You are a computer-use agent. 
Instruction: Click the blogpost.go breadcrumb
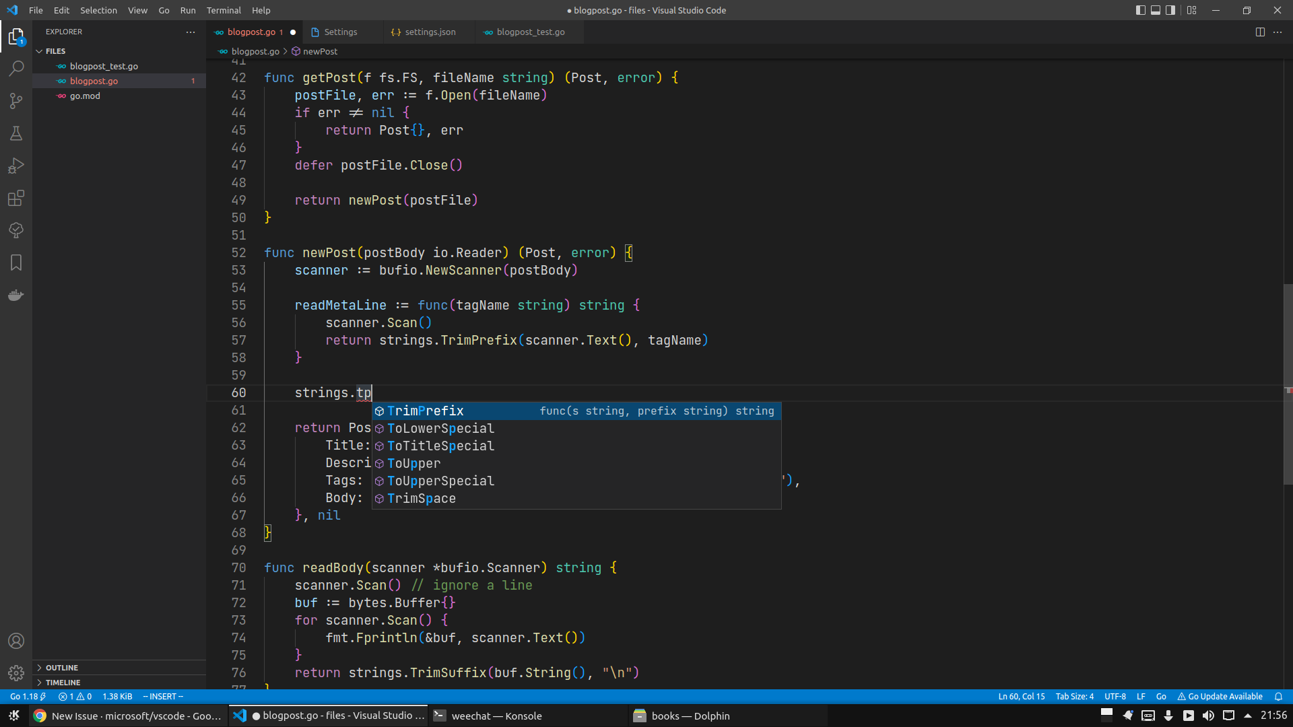248,51
